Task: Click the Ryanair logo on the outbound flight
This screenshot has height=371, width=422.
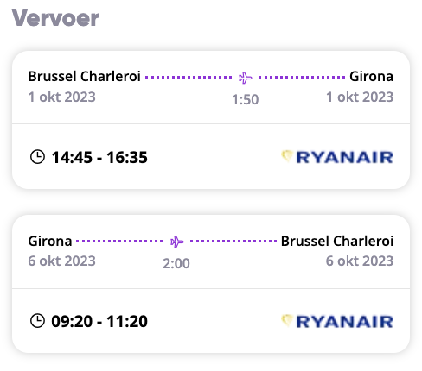Action: tap(337, 157)
